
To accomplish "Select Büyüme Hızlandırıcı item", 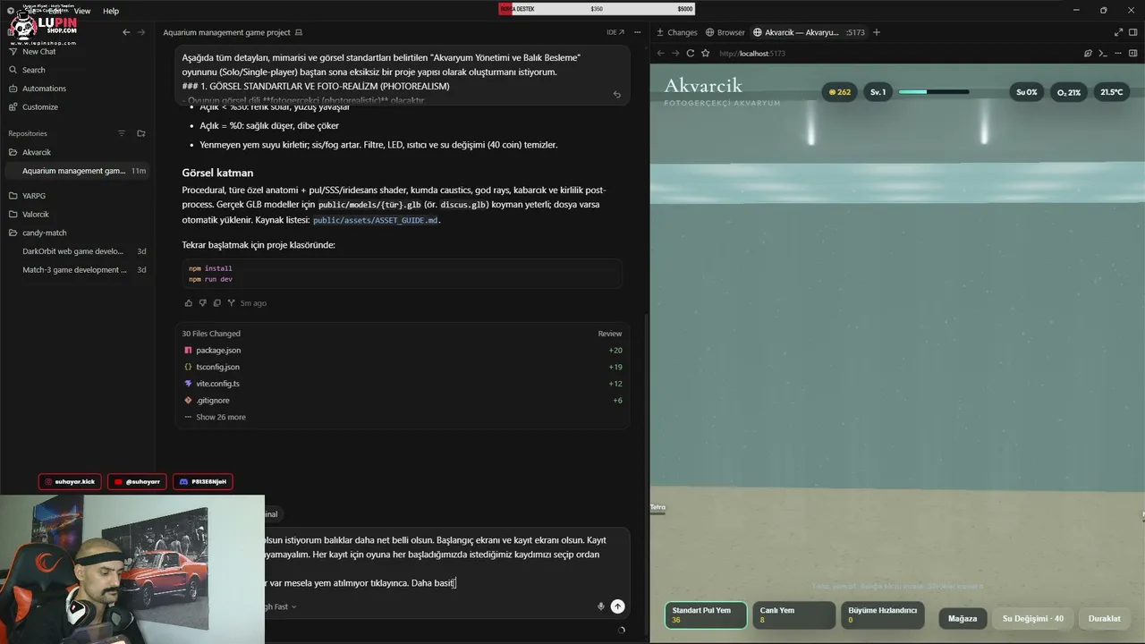I will pyautogui.click(x=883, y=615).
